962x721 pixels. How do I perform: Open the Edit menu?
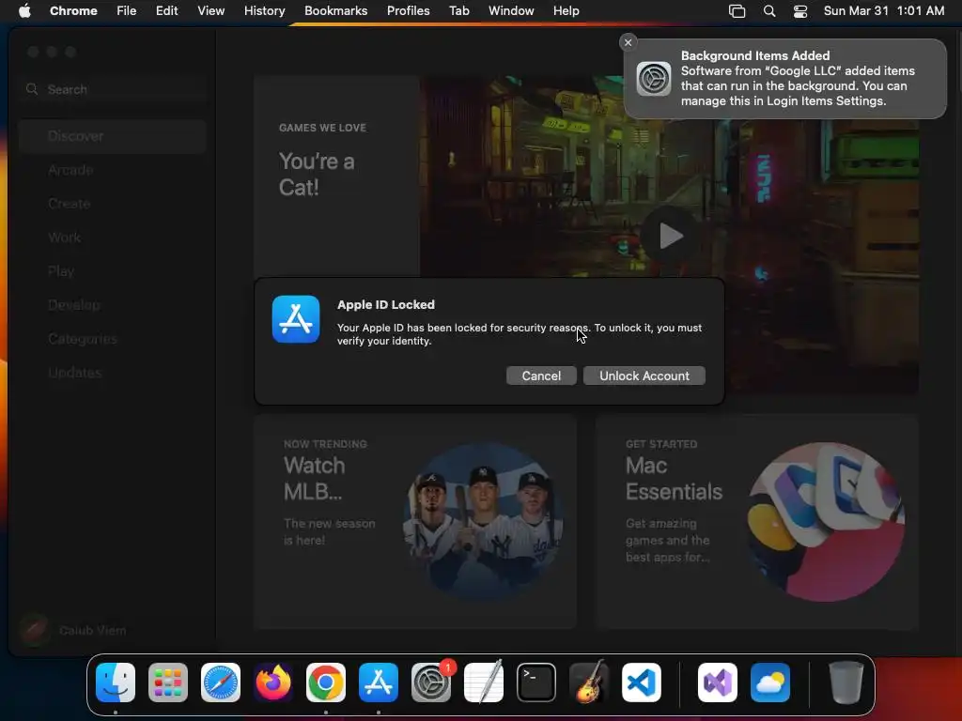pyautogui.click(x=167, y=11)
